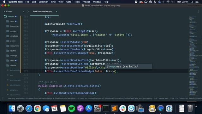The image size is (202, 114).
Task: Open the Calendar icon showing 14
Action: click(54, 108)
